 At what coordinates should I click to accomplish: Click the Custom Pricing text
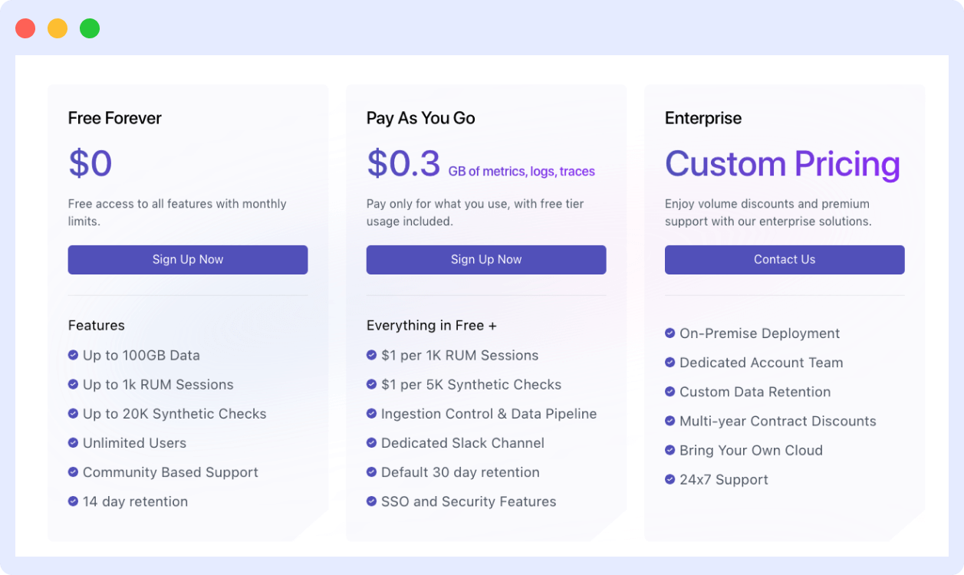pyautogui.click(x=782, y=163)
